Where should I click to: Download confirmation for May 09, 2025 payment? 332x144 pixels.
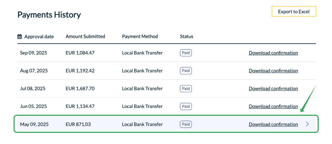(273, 124)
